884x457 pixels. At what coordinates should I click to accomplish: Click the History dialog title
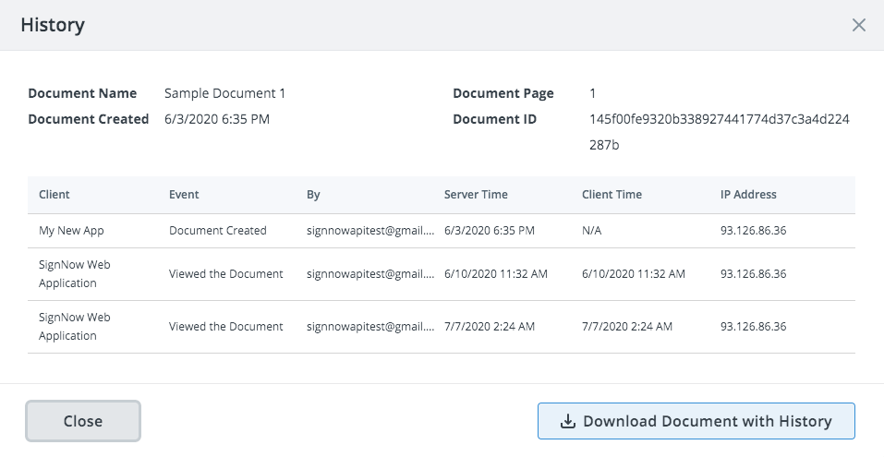pyautogui.click(x=53, y=25)
